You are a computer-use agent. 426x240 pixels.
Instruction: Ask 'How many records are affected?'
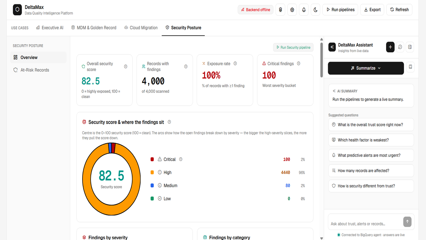pos(371,171)
